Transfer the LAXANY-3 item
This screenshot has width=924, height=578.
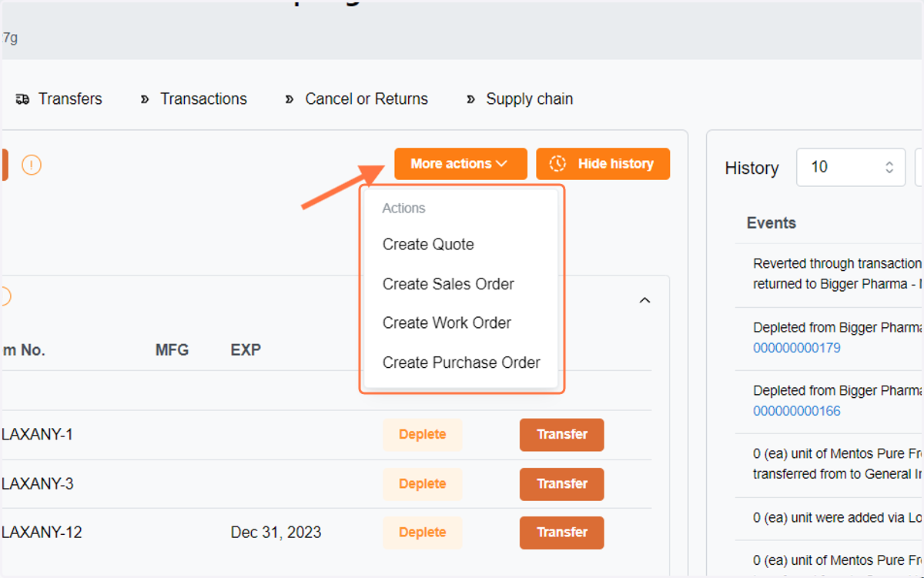pyautogui.click(x=562, y=484)
